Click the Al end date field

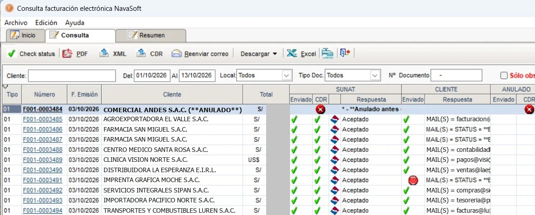(197, 76)
